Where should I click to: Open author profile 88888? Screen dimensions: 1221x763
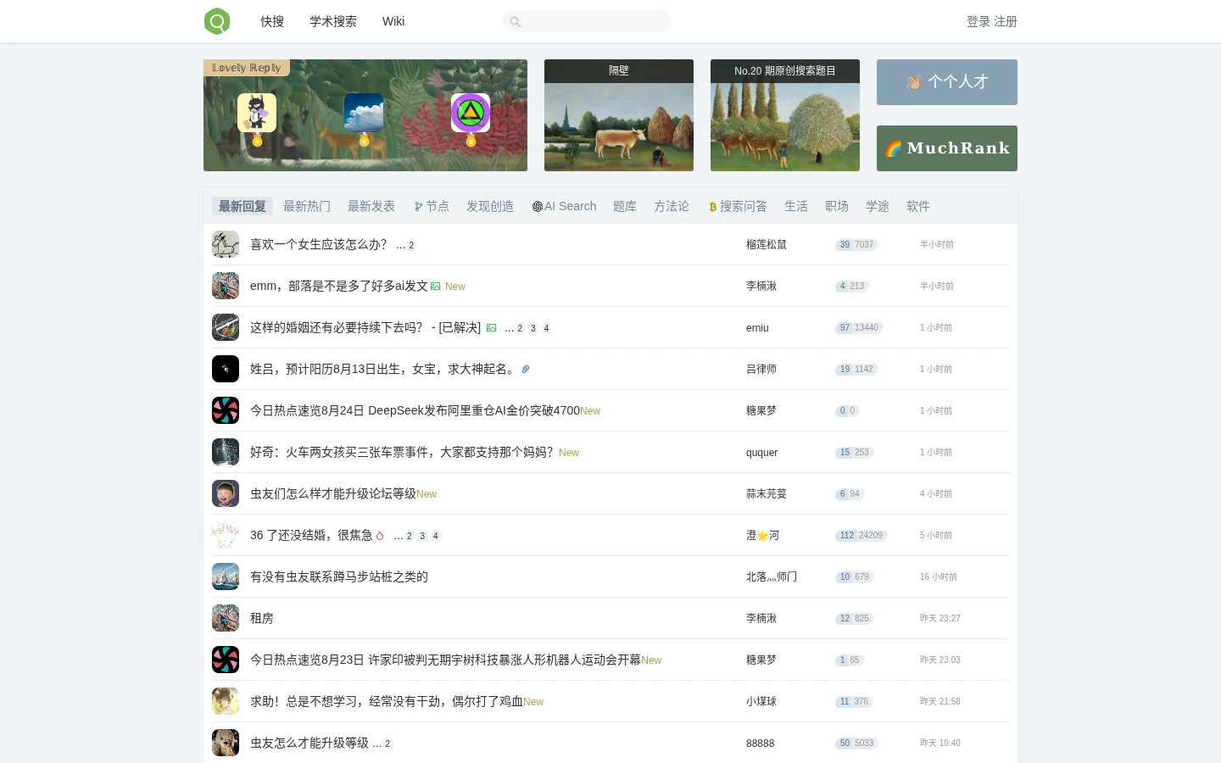pyautogui.click(x=761, y=743)
